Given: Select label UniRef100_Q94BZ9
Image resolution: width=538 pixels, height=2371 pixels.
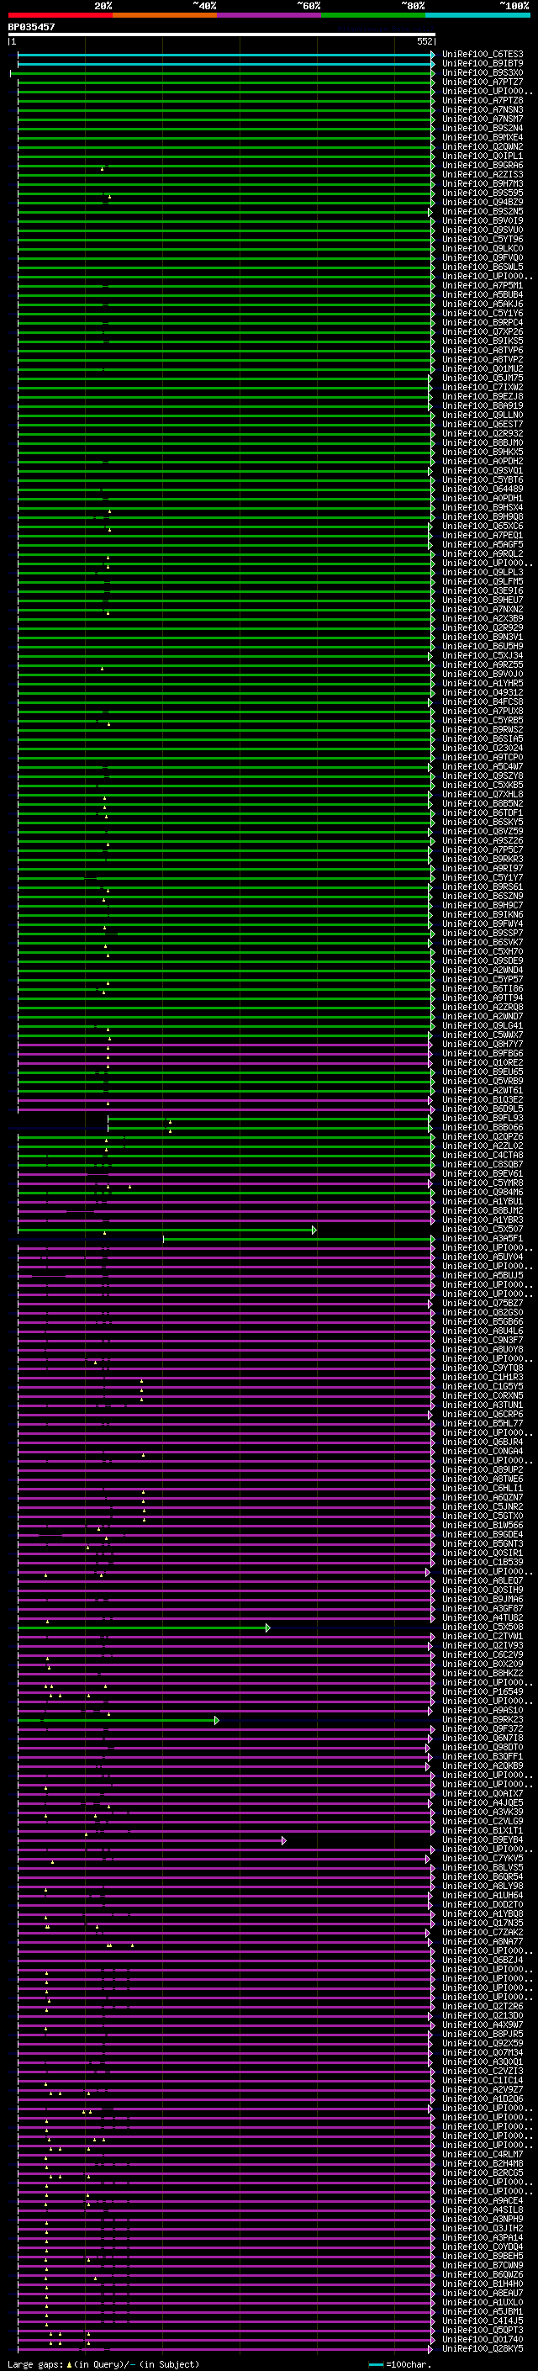Looking at the screenshot, I should point(482,203).
